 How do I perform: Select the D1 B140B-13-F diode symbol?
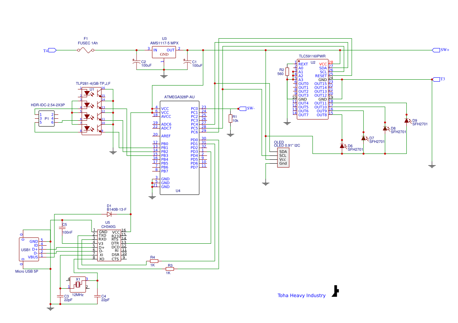(x=109, y=214)
